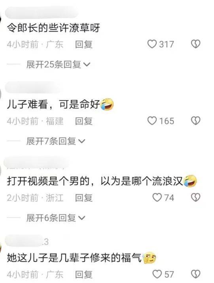Expand 展开6条回复
This screenshot has height=283, width=214.
55,218
